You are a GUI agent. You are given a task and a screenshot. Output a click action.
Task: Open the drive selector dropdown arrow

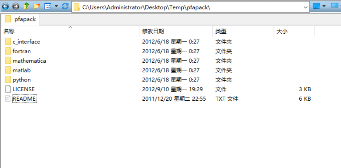(x=324, y=7)
